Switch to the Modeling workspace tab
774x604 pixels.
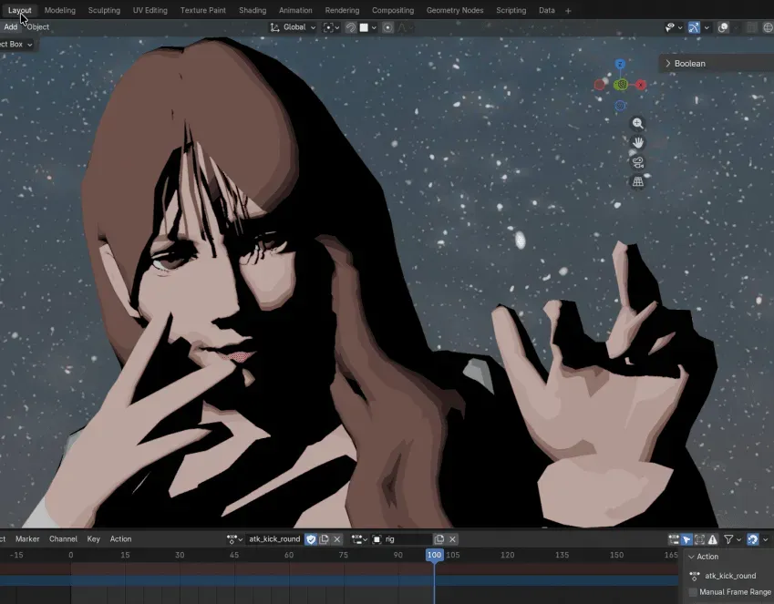[x=60, y=10]
